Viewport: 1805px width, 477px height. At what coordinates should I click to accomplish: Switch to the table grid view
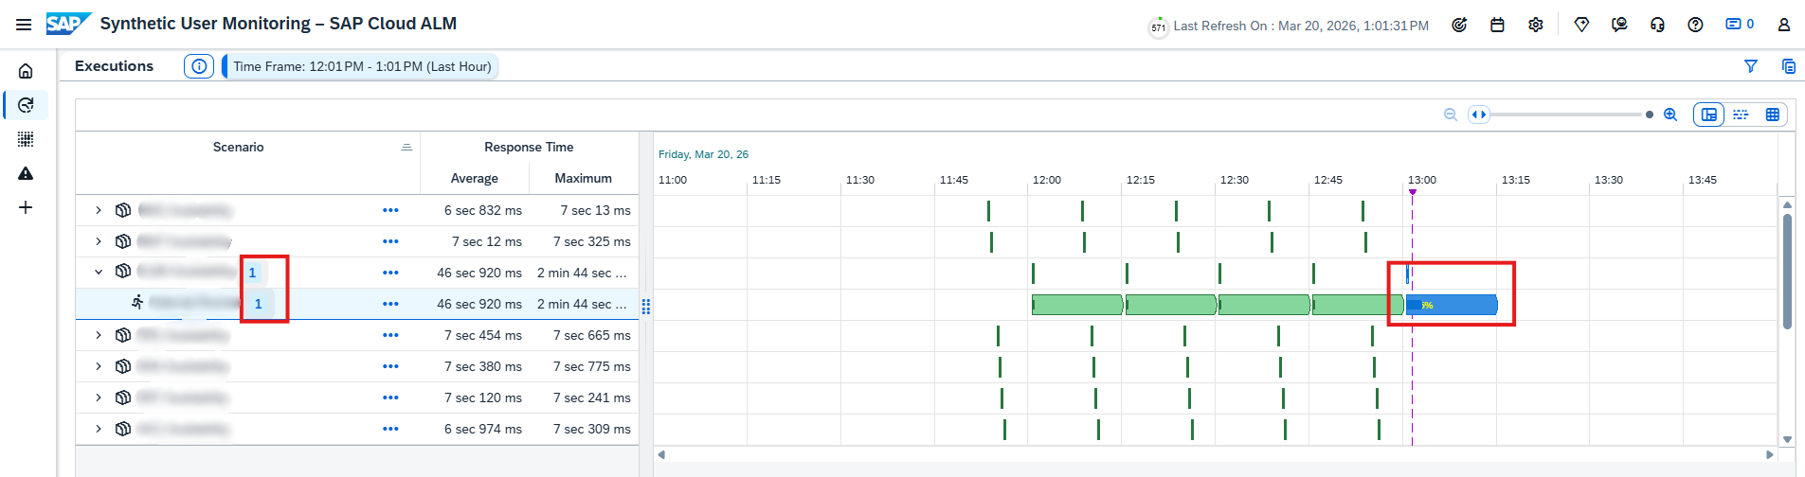[x=1772, y=115]
